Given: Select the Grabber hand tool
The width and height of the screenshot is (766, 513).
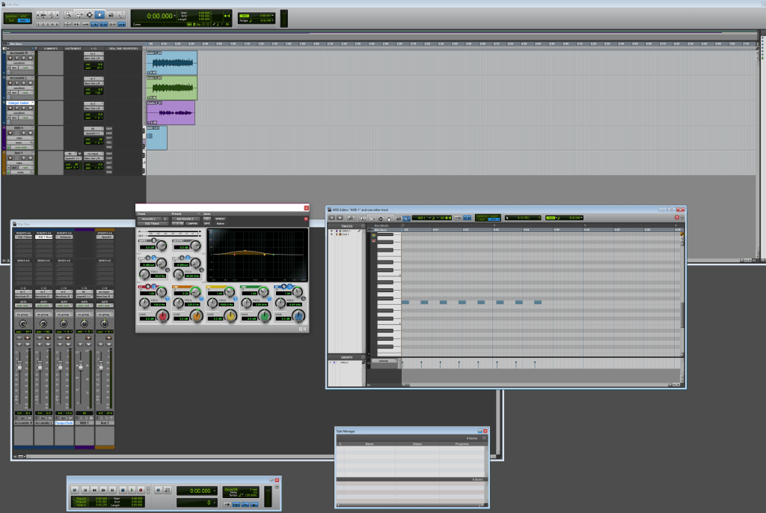Looking at the screenshot, I should coord(100,14).
